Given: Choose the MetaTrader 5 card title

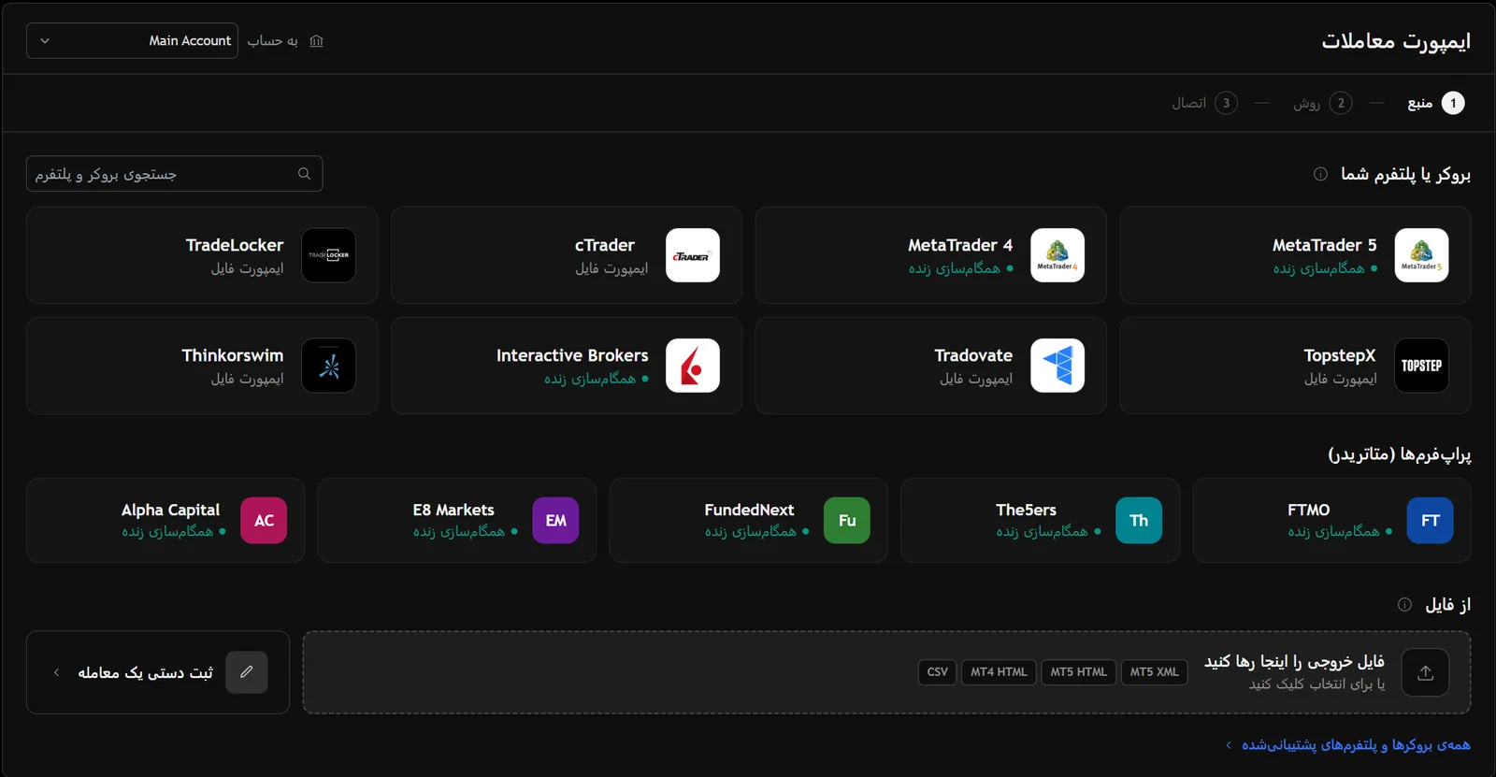Looking at the screenshot, I should coord(1324,245).
